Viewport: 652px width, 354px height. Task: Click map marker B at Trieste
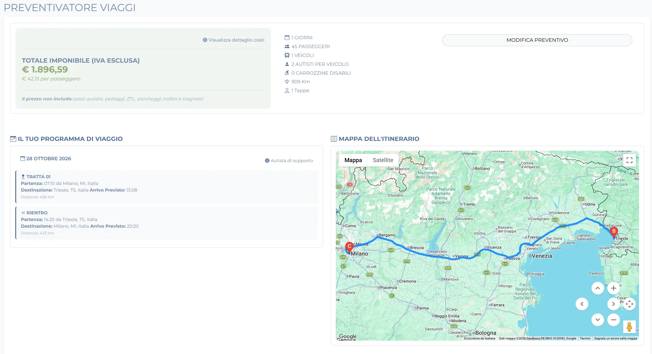614,232
